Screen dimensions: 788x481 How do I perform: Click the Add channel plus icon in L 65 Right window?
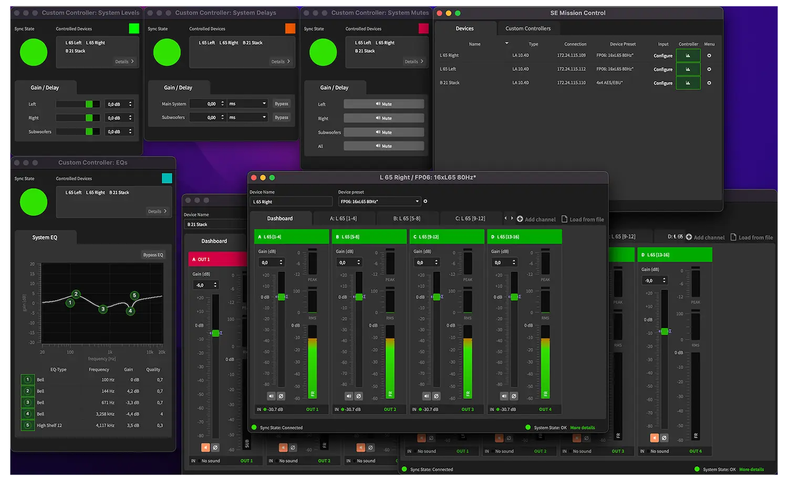coord(520,219)
